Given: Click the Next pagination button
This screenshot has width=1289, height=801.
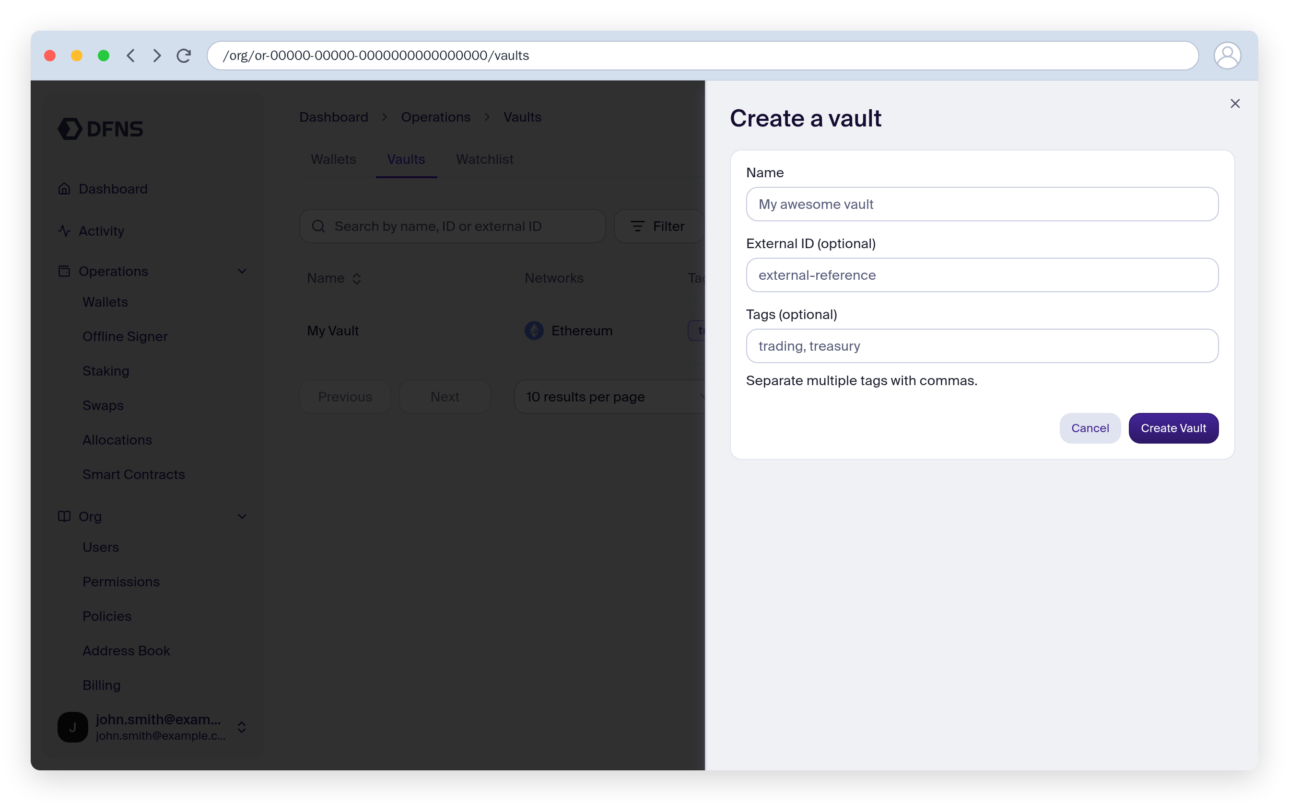Looking at the screenshot, I should click(x=445, y=397).
